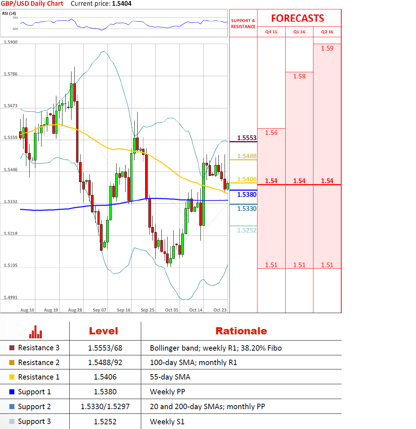Click the RSI 70% level label

(x=15, y=18)
